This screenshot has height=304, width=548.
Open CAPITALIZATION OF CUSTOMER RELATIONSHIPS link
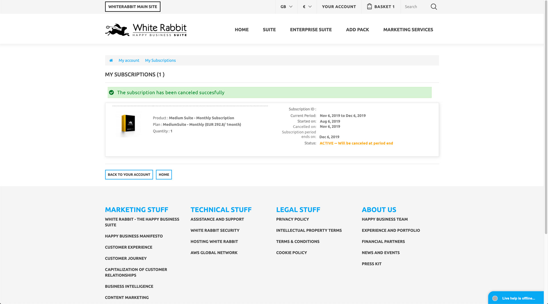(x=136, y=272)
